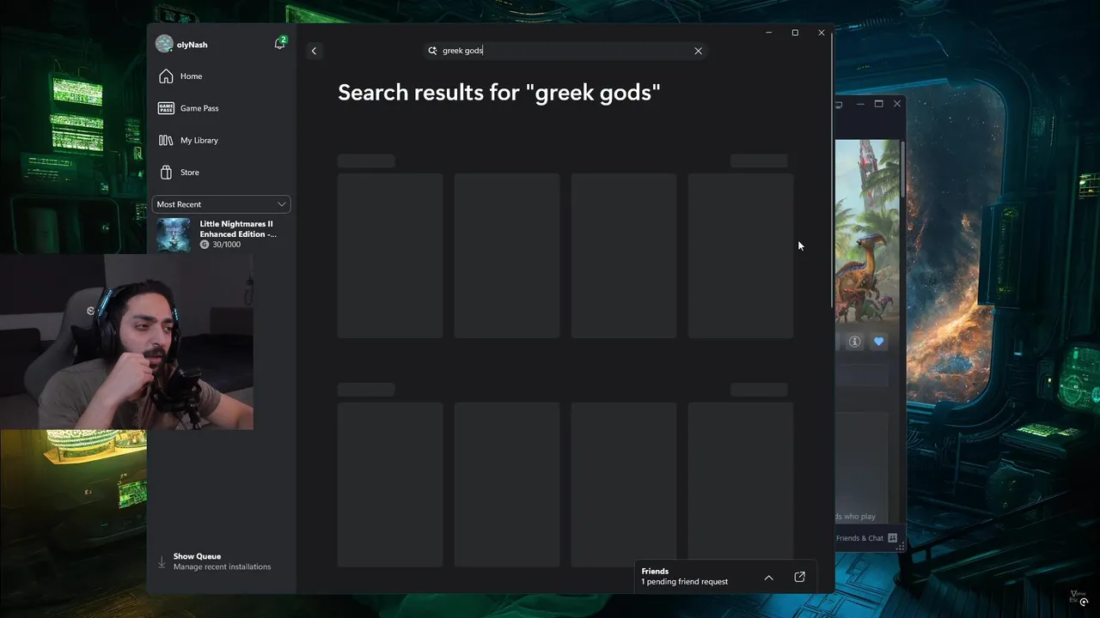Maximize the background window
This screenshot has height=618, width=1100.
click(x=878, y=104)
